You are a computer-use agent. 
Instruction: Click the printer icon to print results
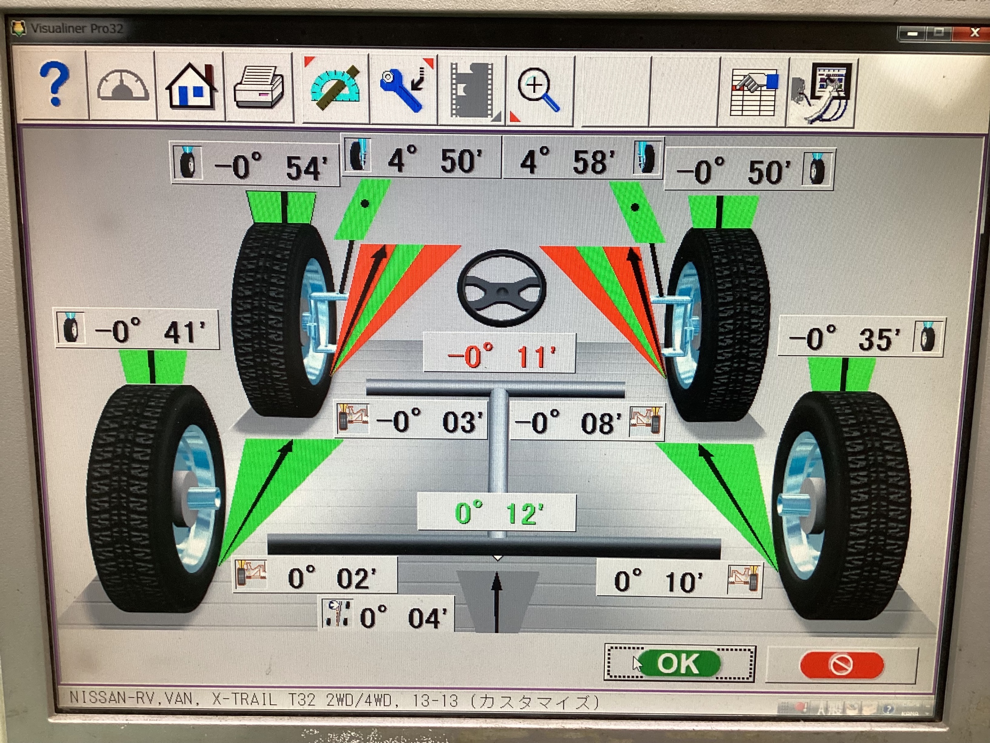(x=259, y=87)
